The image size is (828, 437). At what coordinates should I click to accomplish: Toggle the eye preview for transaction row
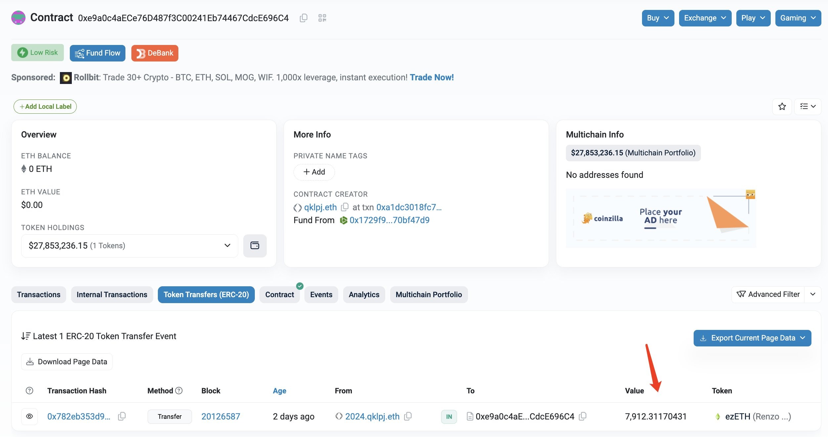pos(29,417)
